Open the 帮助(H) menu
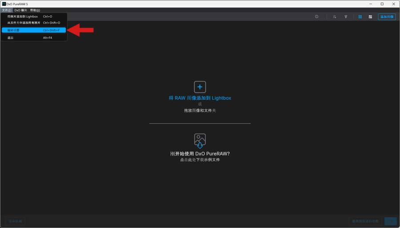The width and height of the screenshot is (400, 228). pyautogui.click(x=35, y=10)
